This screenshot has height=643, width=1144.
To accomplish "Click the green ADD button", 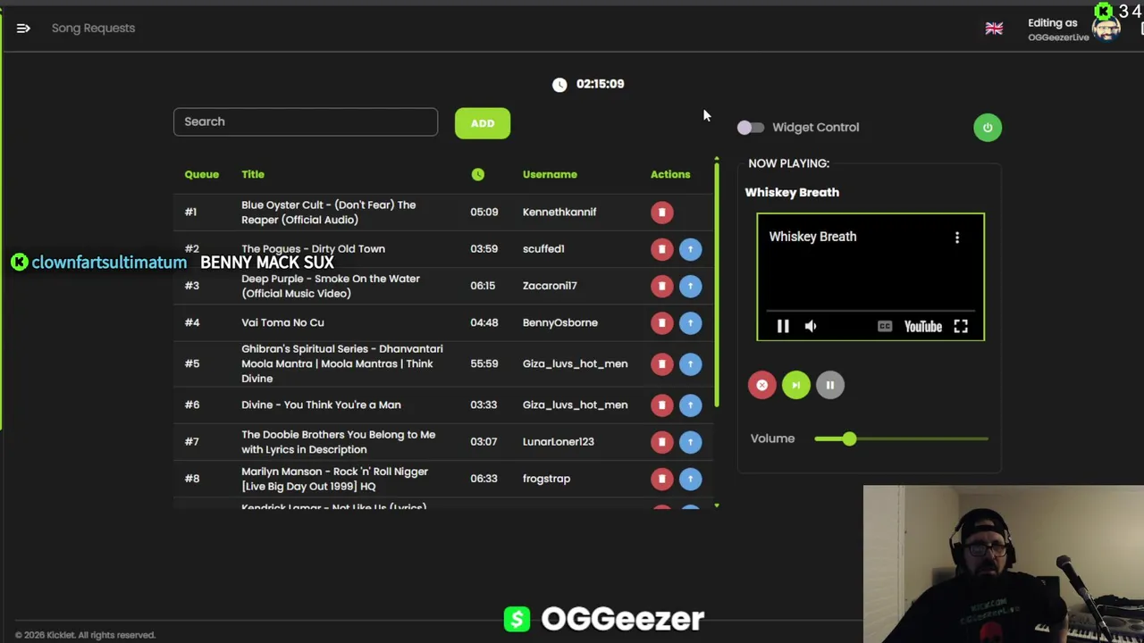I will pyautogui.click(x=483, y=123).
